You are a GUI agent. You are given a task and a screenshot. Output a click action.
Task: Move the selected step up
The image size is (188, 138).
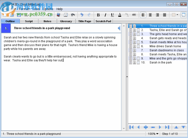pos(176,127)
